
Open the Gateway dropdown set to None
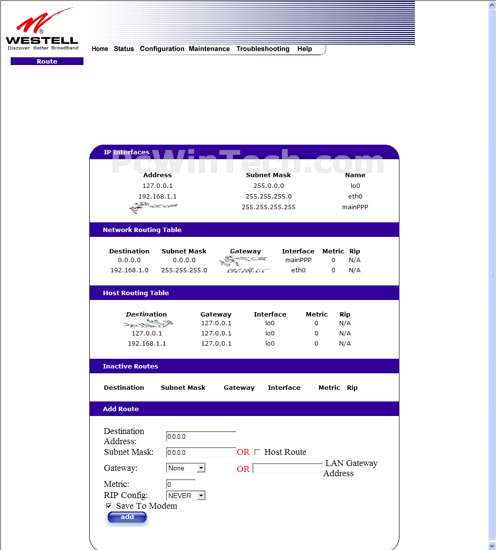click(x=185, y=468)
